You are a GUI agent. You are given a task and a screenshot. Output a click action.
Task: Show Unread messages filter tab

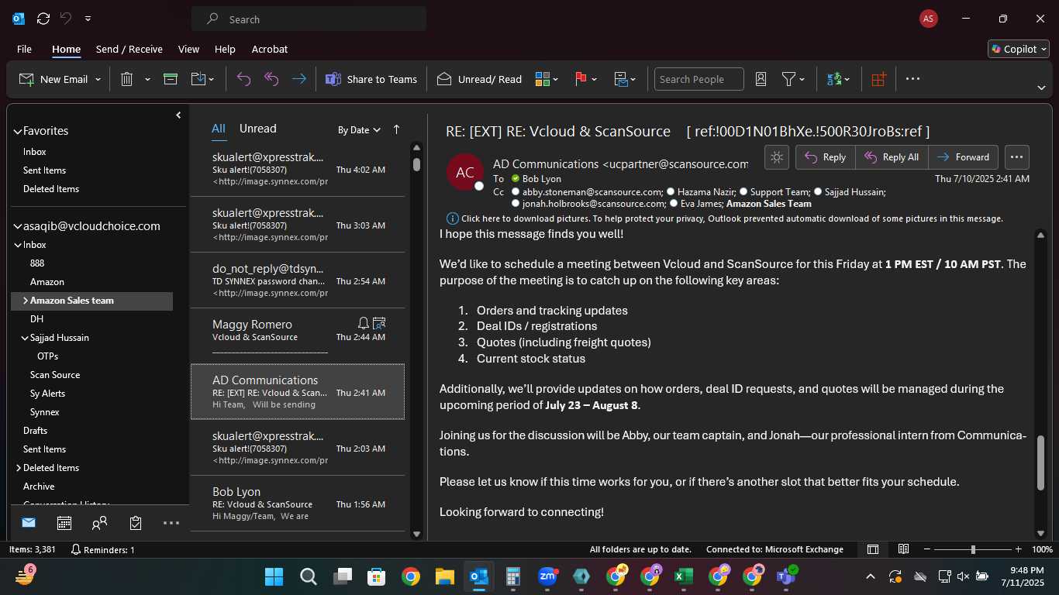coord(257,129)
